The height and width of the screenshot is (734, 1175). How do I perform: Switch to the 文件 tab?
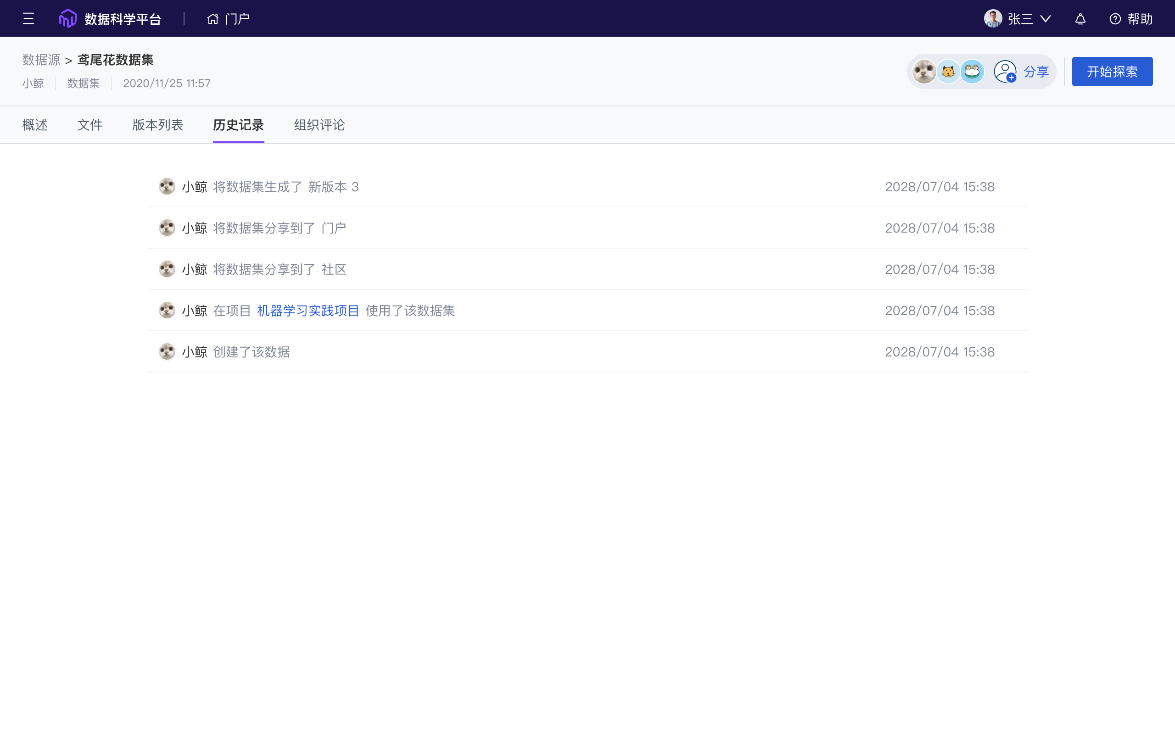tap(90, 125)
